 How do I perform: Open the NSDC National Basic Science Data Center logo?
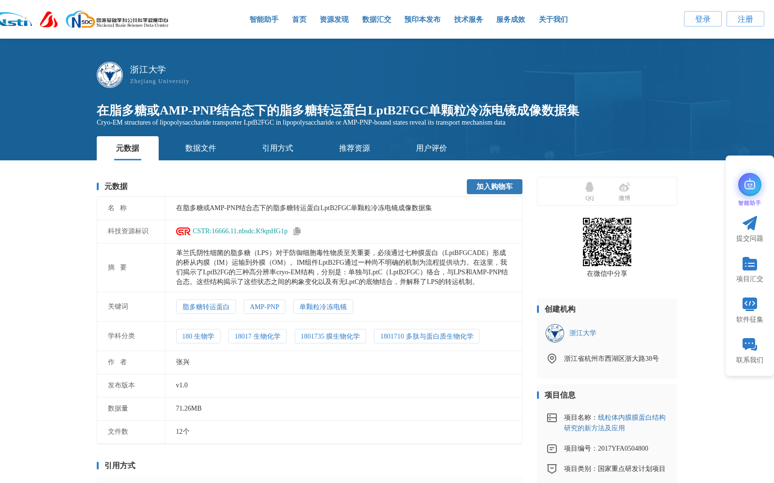[x=117, y=19]
